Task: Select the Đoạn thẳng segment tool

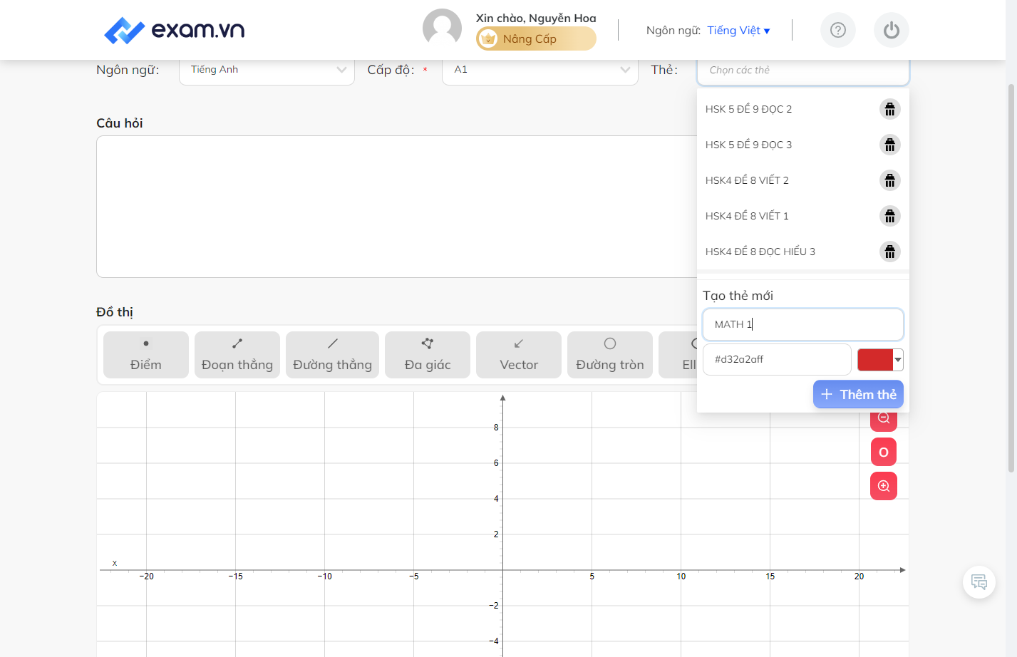Action: coord(237,355)
